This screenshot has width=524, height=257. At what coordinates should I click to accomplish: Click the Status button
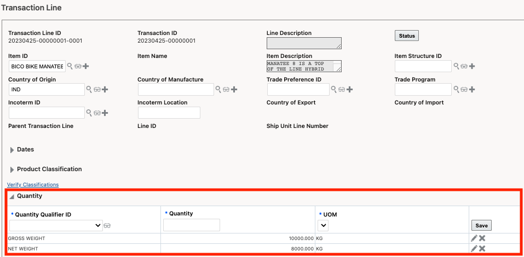pos(406,36)
